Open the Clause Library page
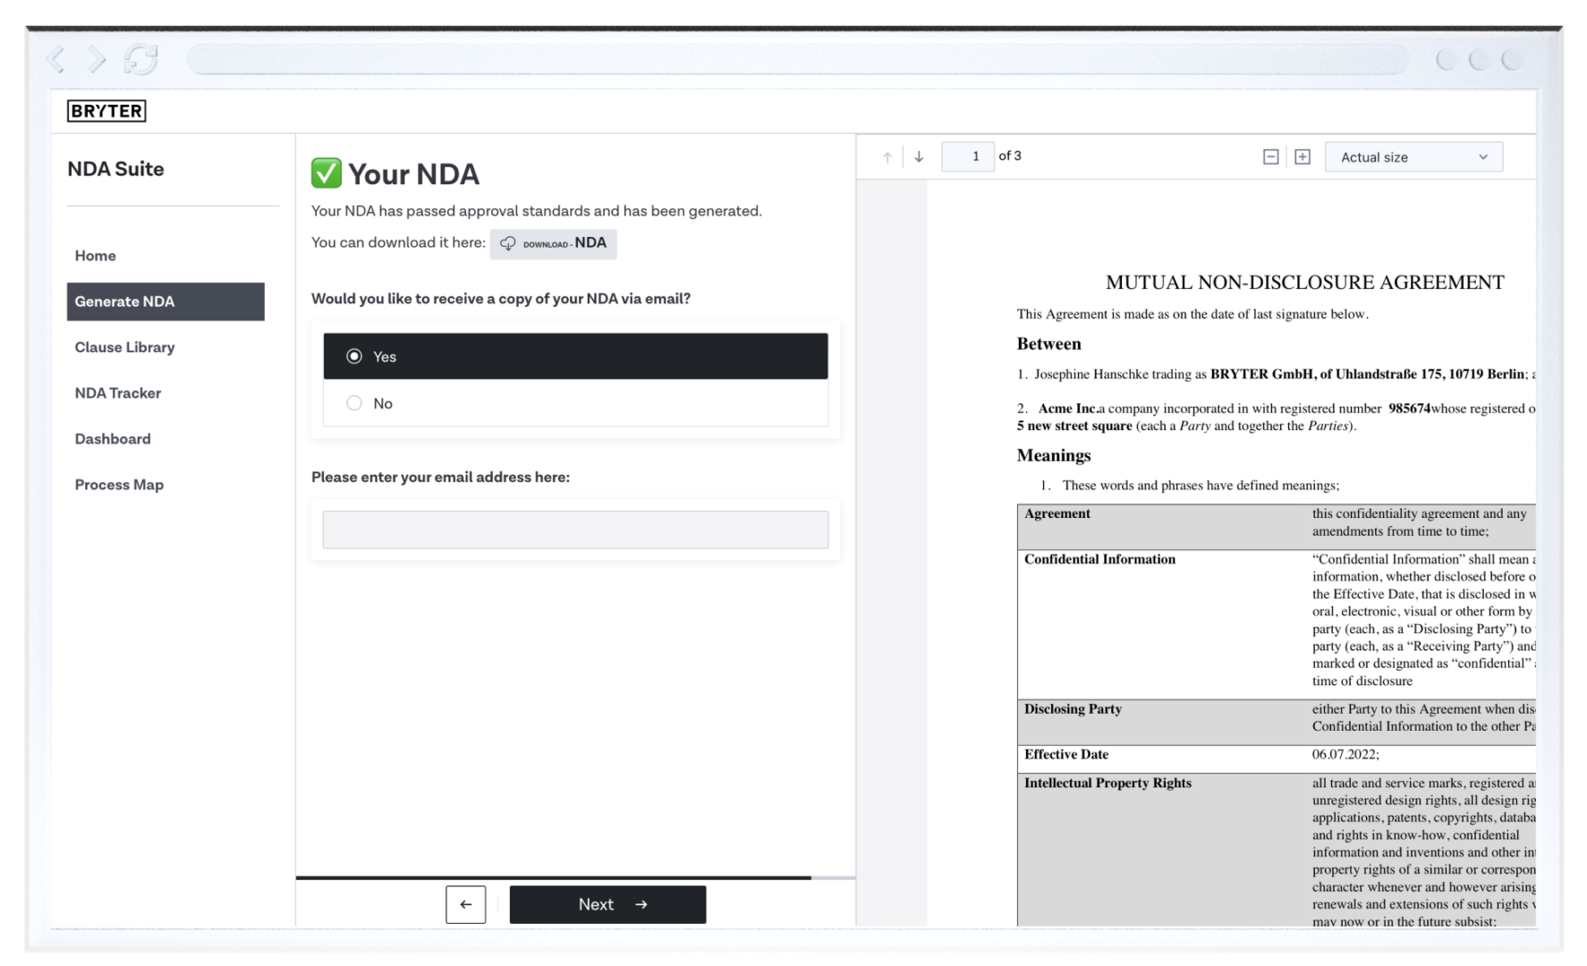 124,347
